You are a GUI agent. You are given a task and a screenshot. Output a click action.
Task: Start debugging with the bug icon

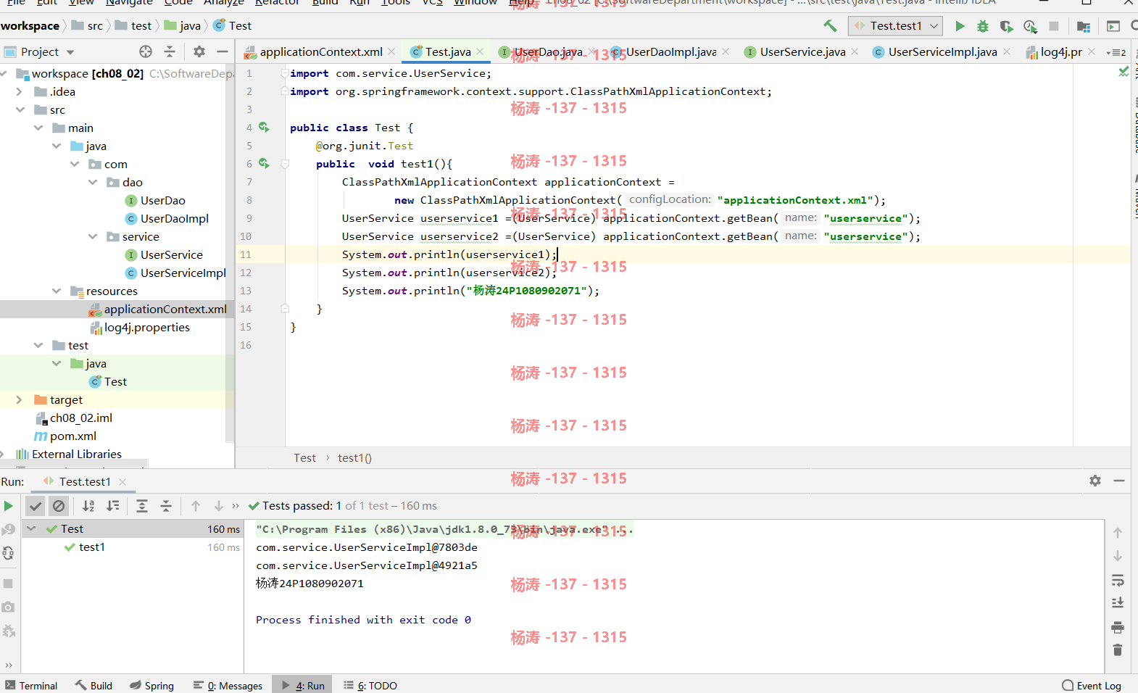point(983,26)
